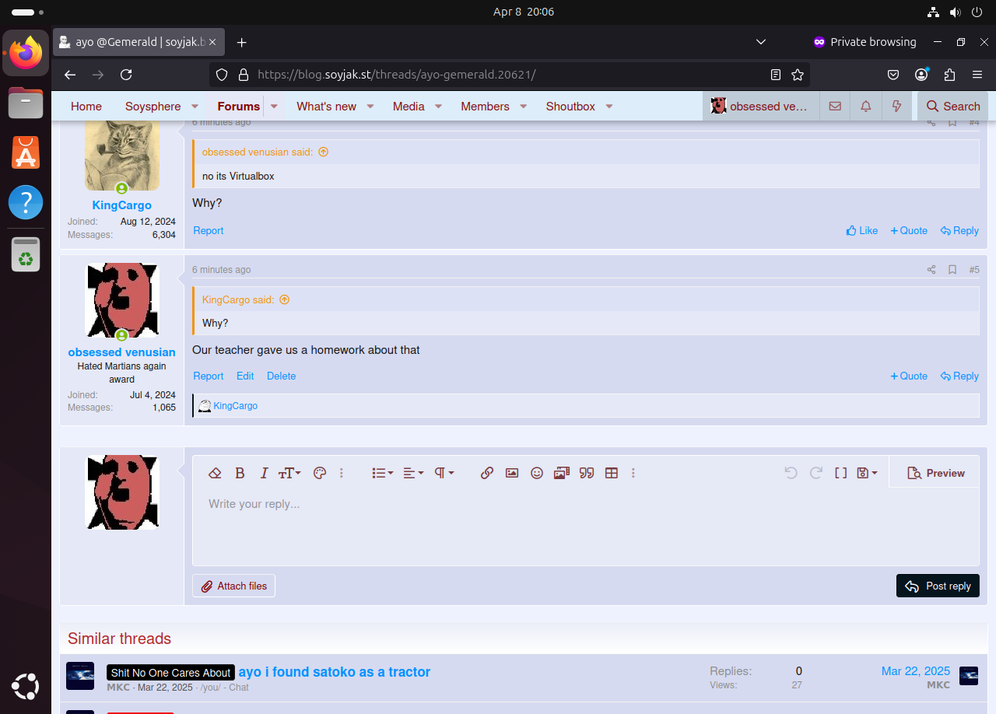The height and width of the screenshot is (714, 996).
Task: Report KingCargo's post #4
Action: [x=209, y=230]
